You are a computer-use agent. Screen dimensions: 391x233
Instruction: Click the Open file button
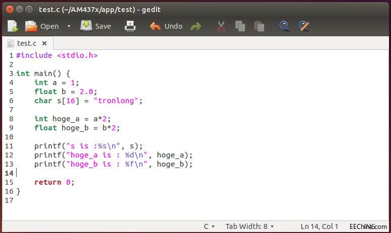[x=42, y=26]
